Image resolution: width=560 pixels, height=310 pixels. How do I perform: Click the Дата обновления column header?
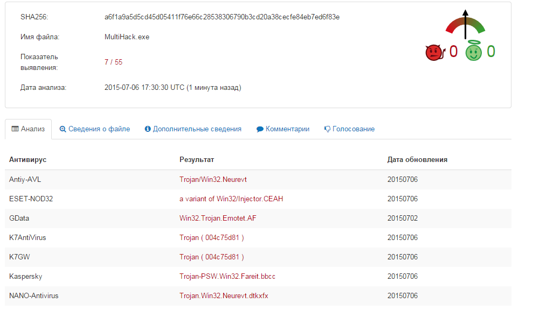pos(417,160)
